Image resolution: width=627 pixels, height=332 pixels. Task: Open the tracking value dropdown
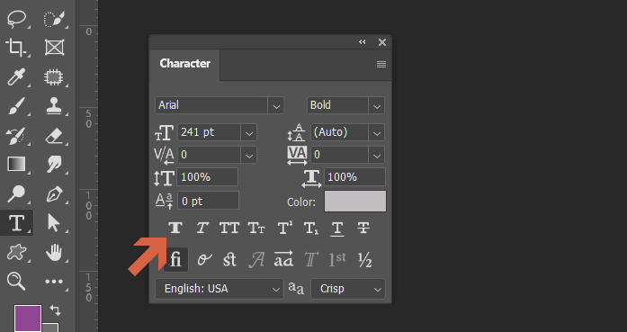pos(377,155)
